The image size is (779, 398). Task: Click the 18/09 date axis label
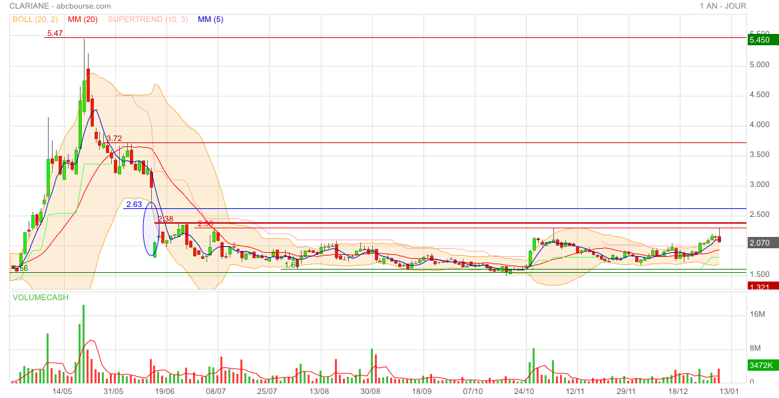[422, 391]
